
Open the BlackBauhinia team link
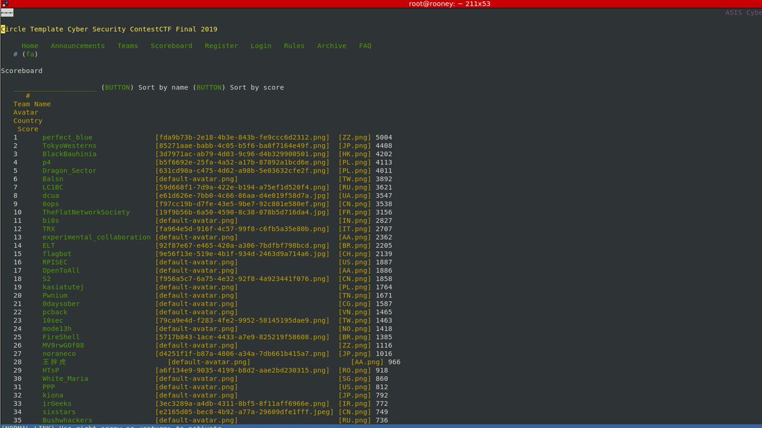[69, 154]
